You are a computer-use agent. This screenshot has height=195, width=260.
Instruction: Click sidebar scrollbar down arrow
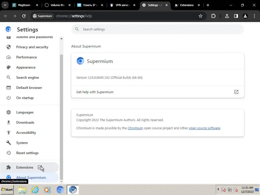61,181
